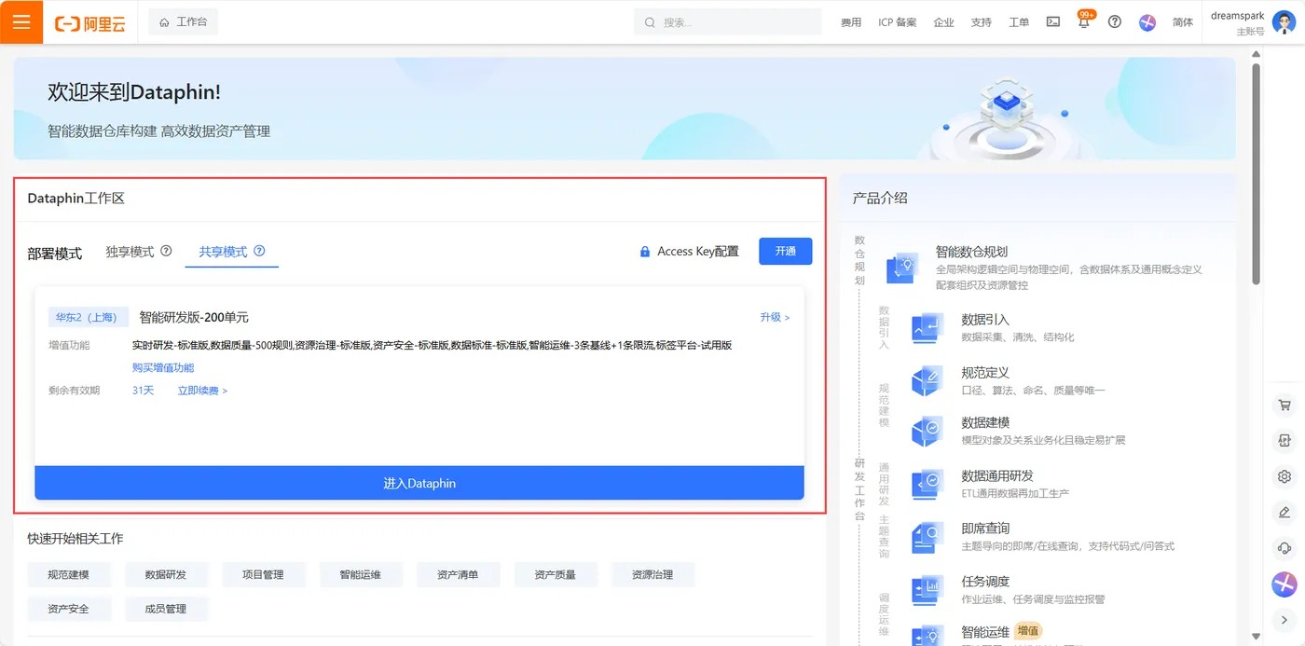Open the notification bell with 99+ badge
The image size is (1305, 646).
[x=1084, y=21]
